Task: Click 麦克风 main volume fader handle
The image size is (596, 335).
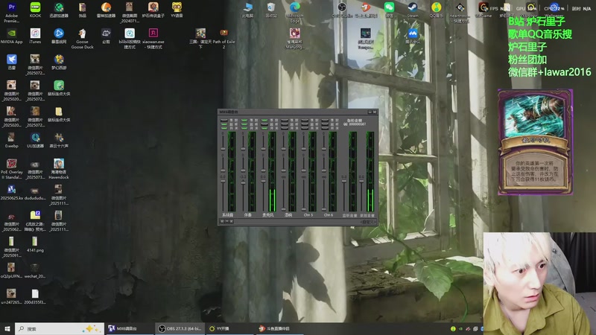Action: pos(264,181)
